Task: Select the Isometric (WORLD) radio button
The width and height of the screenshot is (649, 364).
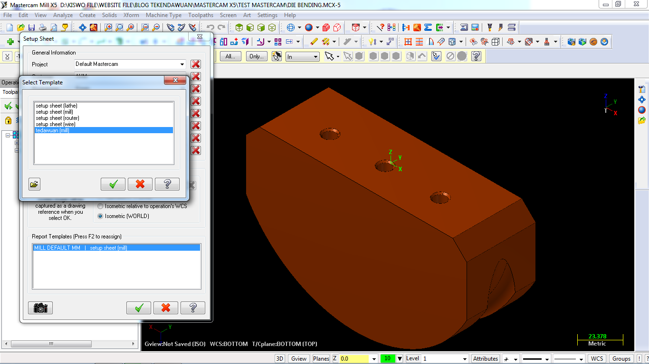Action: 100,216
